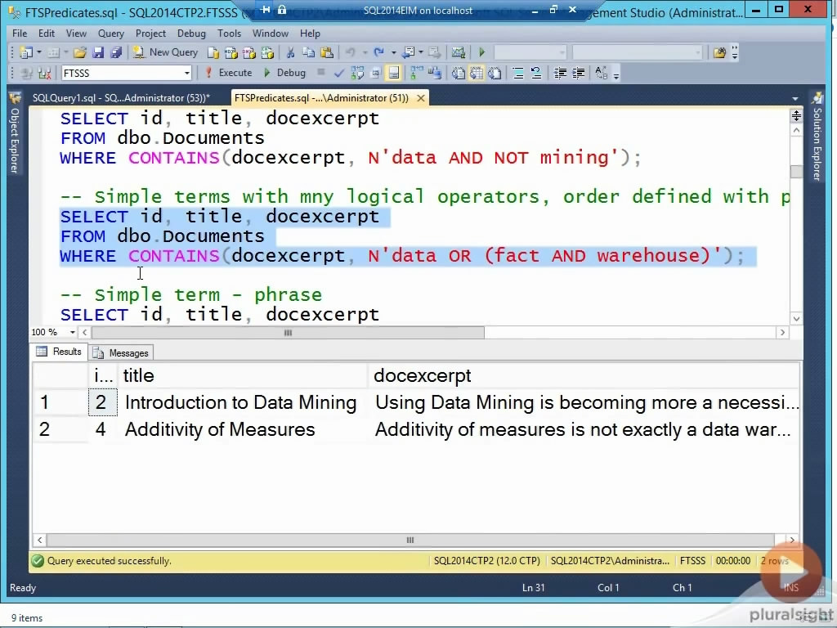This screenshot has height=628, width=837.
Task: Open the SQL editor toolbar options overflow
Action: click(616, 74)
